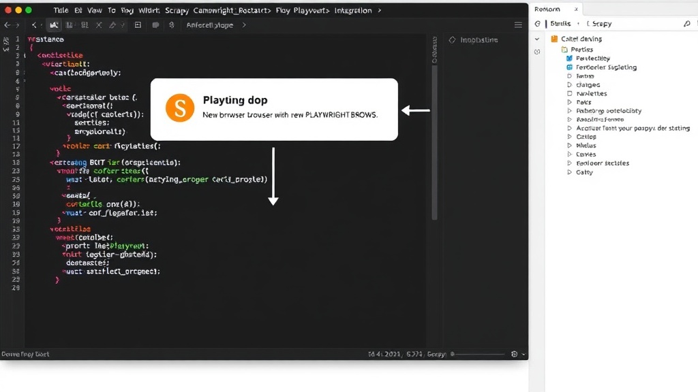Expand the Fartes tree item
The height and width of the screenshot is (392, 698).
(569, 76)
